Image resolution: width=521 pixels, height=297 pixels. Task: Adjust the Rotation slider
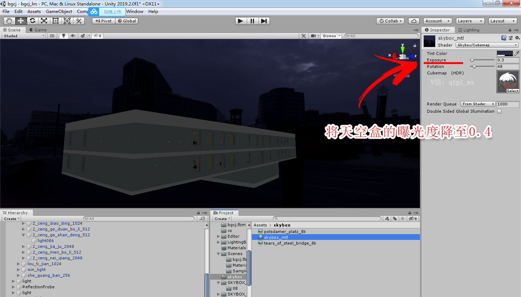coord(482,66)
